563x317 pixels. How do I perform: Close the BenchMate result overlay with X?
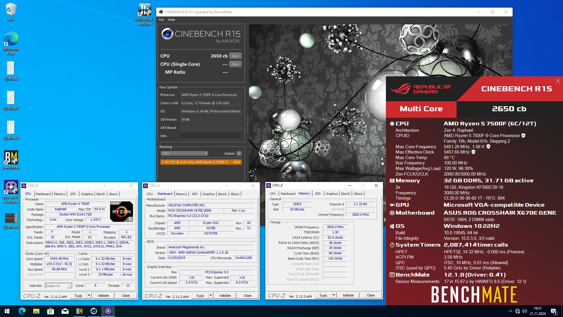(558, 81)
